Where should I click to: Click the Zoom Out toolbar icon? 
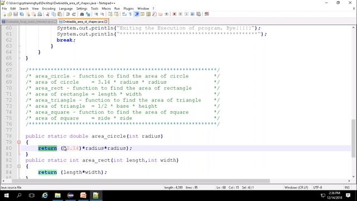click(102, 14)
